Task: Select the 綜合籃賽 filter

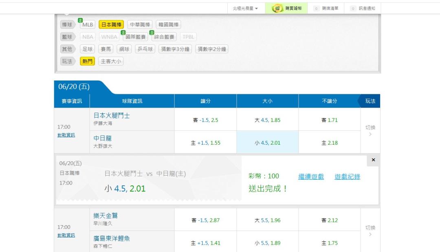Action: click(164, 37)
